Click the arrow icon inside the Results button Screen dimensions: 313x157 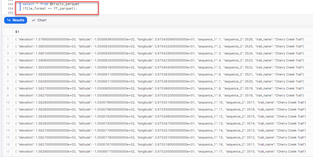click(9, 20)
